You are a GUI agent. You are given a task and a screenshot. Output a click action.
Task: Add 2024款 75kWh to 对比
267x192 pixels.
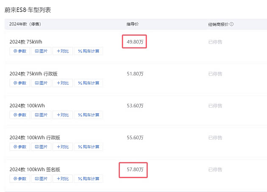click(x=63, y=51)
